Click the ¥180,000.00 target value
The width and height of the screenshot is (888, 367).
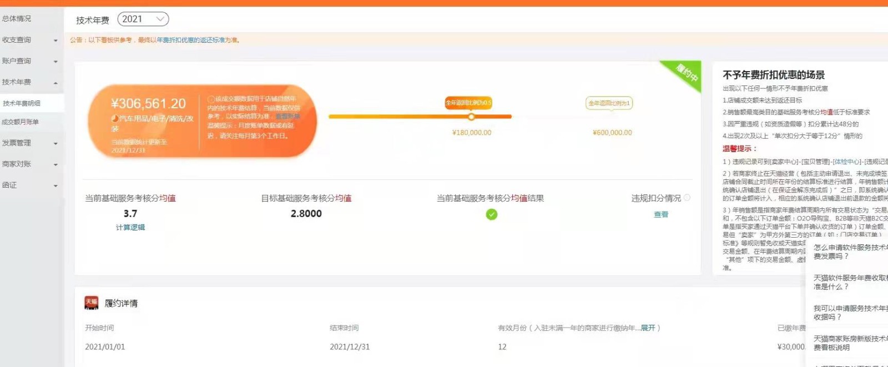472,133
